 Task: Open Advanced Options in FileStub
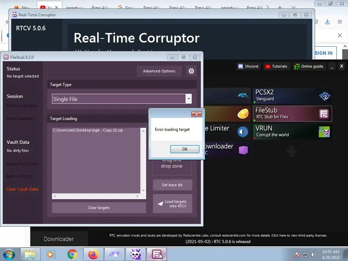coord(159,71)
